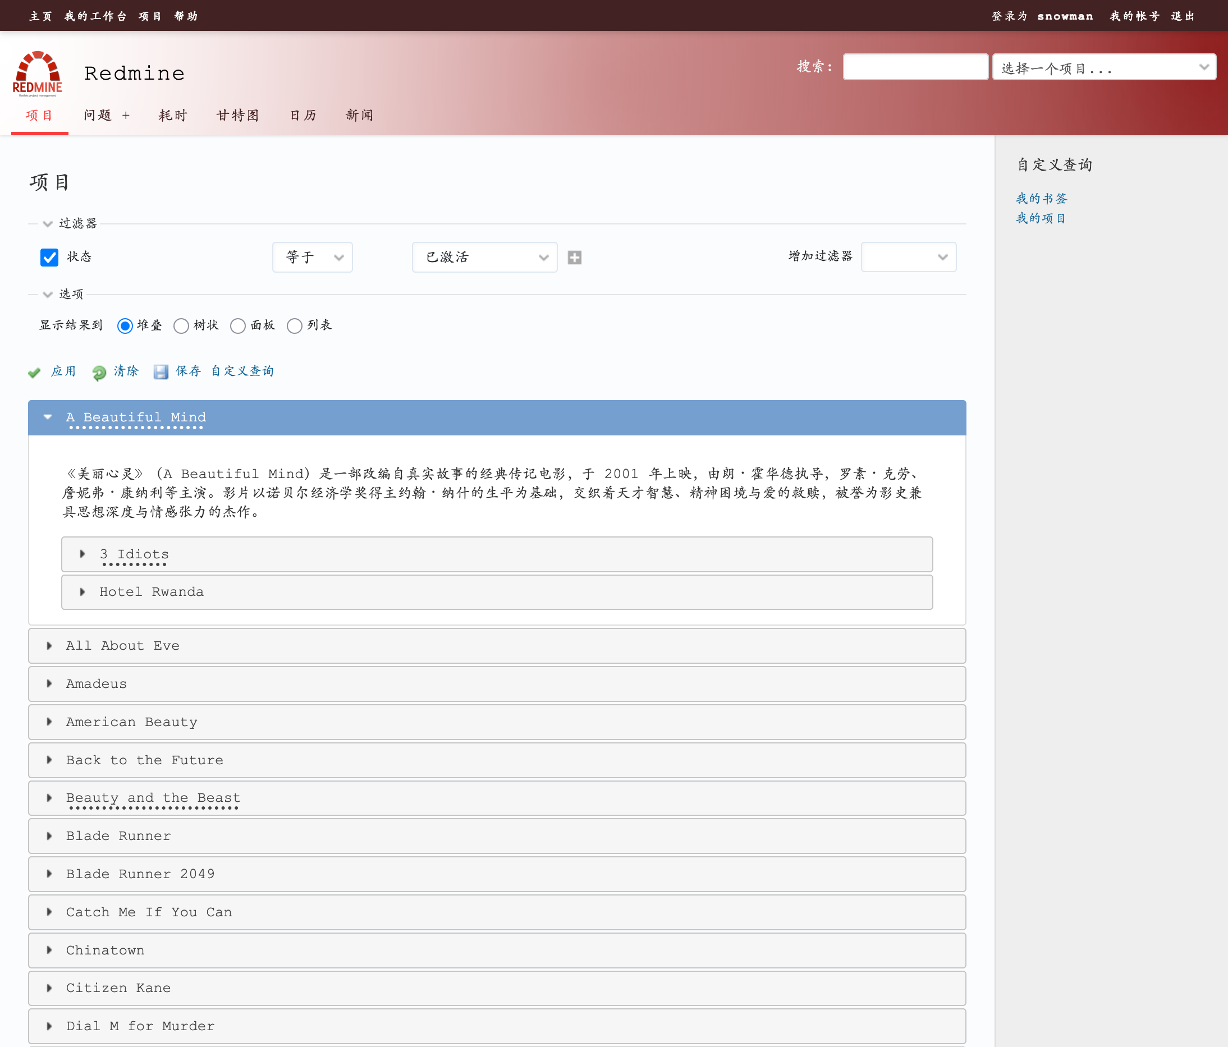Click the green checkmark apply icon

coord(34,373)
